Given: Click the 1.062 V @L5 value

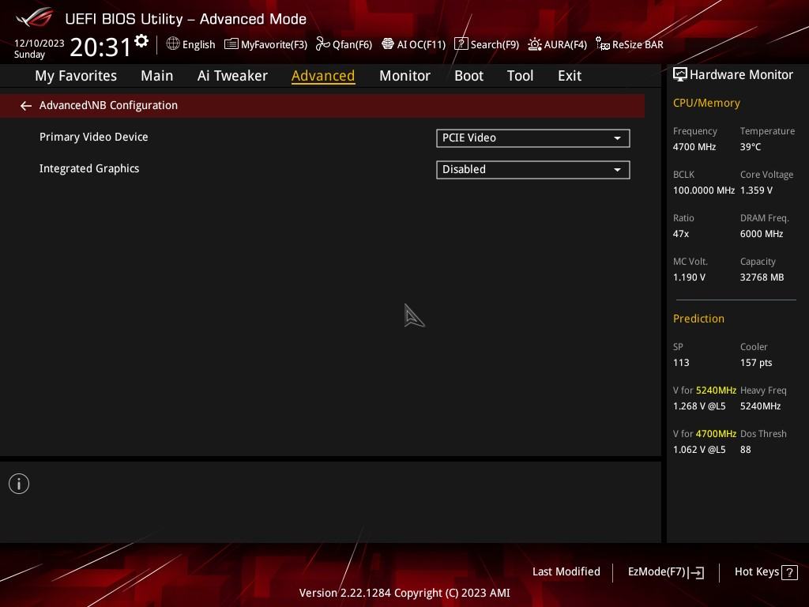Looking at the screenshot, I should [x=699, y=450].
